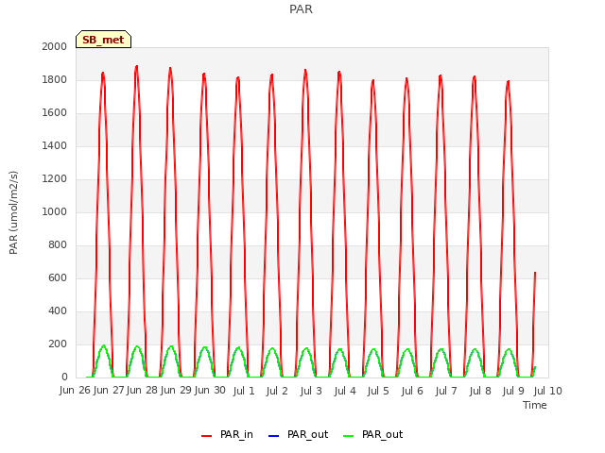Viewport: 605px width, 453px height.
Task: Click the Jul 6 x-axis label
Action: coord(412,392)
